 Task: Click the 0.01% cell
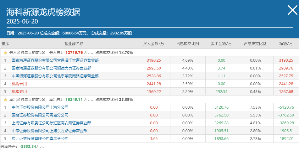pyautogui.click(x=255, y=68)
